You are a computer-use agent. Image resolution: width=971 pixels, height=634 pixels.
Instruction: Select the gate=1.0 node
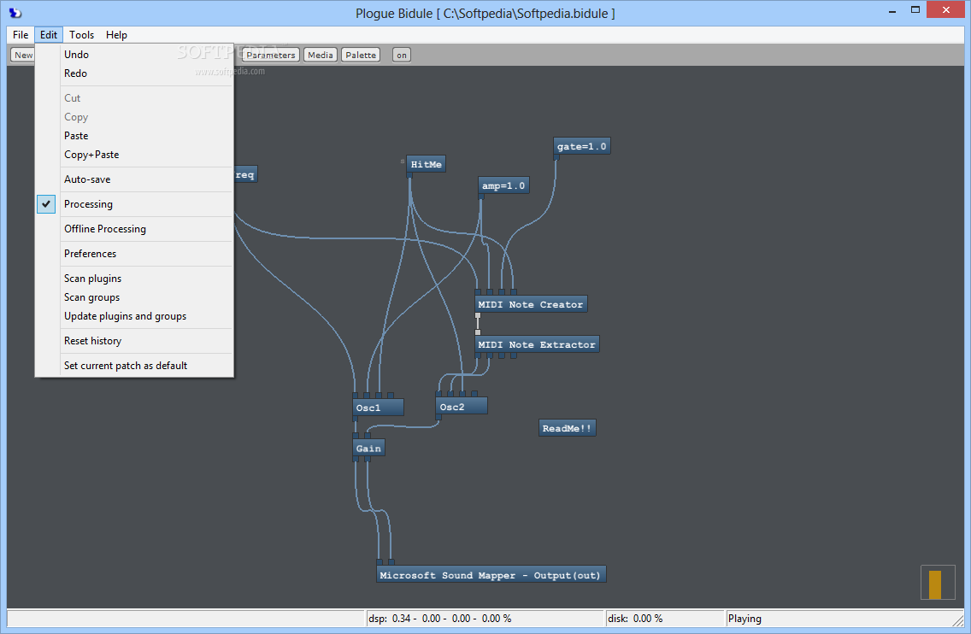pyautogui.click(x=581, y=146)
